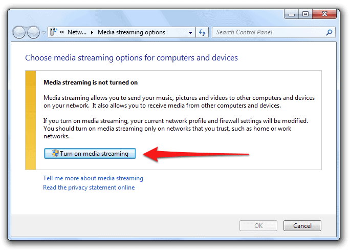
Task: Open the recent pages dropdown arrow
Action: click(x=43, y=33)
